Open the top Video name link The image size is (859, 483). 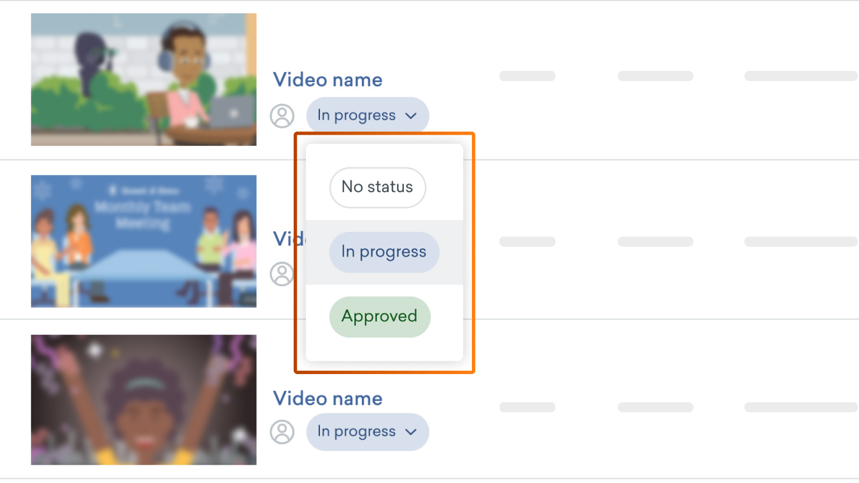click(327, 79)
